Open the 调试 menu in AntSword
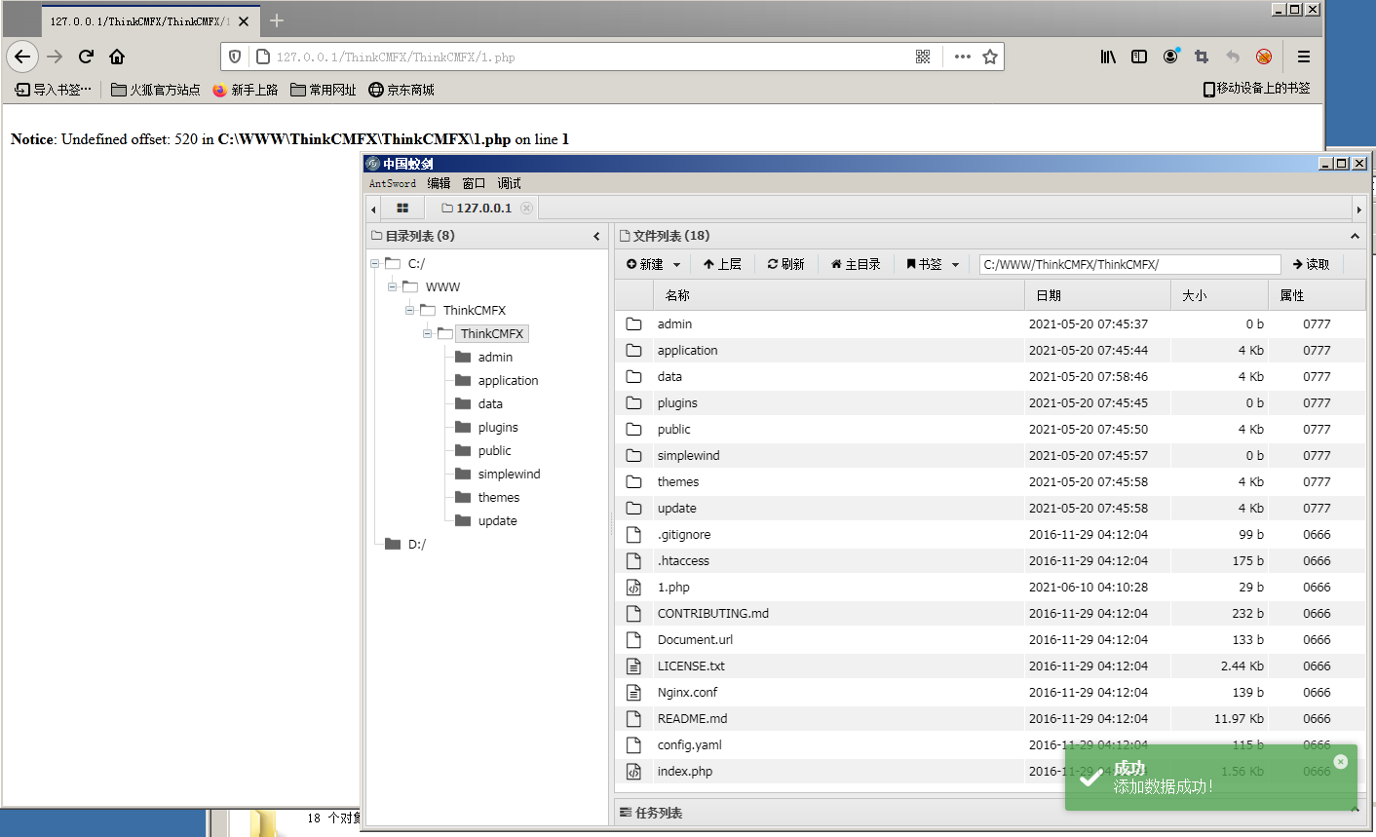 point(509,183)
